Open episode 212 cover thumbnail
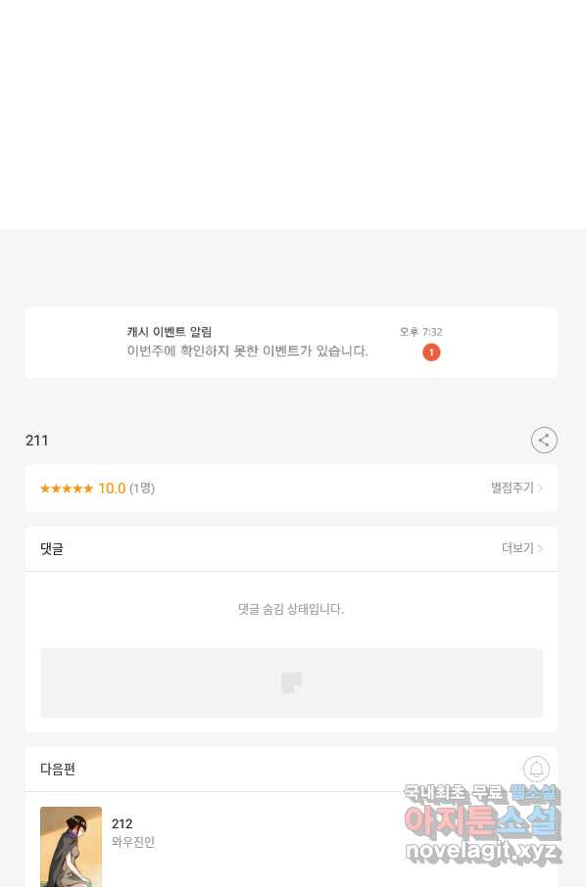 (71, 847)
